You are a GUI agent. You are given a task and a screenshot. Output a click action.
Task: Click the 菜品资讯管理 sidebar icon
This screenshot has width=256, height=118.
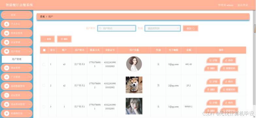[7, 104]
